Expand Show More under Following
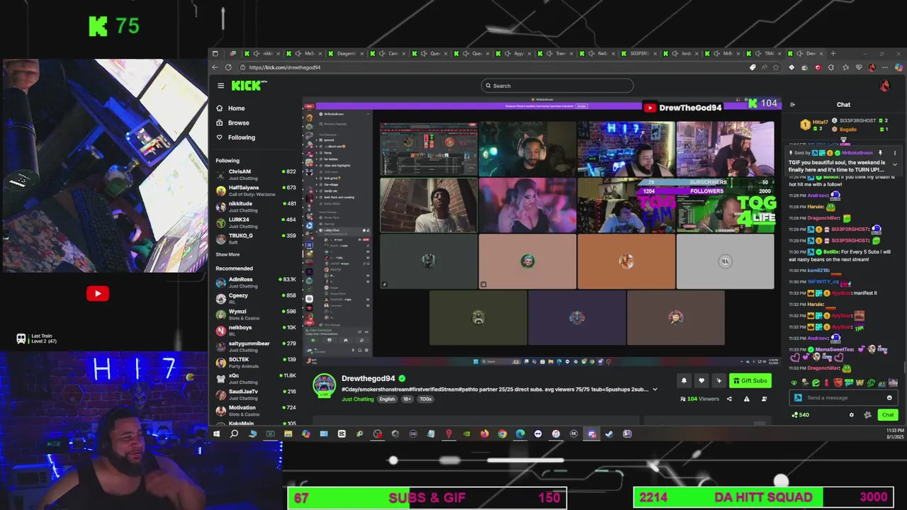This screenshot has height=510, width=907. click(x=227, y=254)
